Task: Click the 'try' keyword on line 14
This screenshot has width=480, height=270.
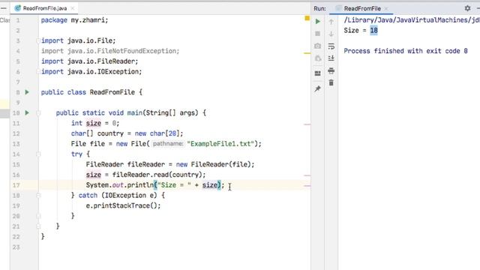Action: 76,154
